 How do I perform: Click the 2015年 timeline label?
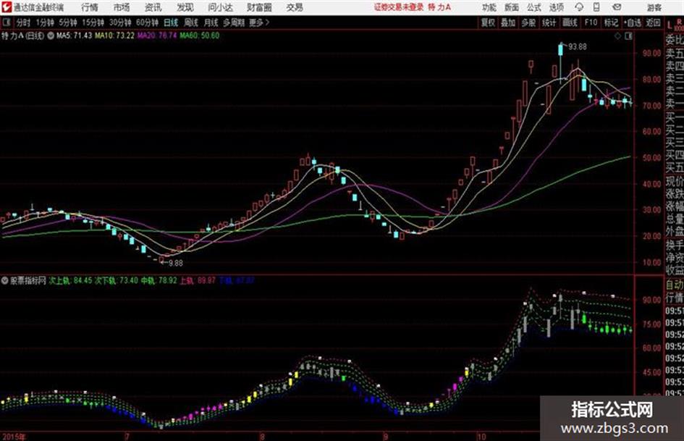tap(14, 437)
